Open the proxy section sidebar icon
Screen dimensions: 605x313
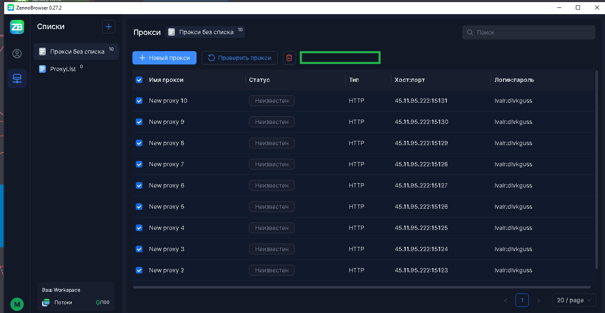[x=17, y=79]
